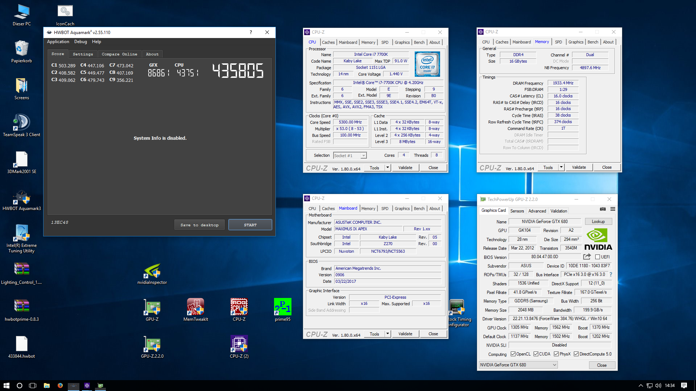Launch ROG CPU-Z desktop shortcut
Screen dimensions: 696x391
pos(239,310)
